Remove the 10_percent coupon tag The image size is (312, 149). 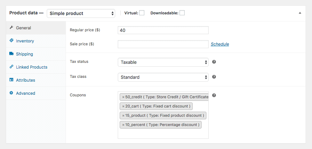(x=123, y=125)
